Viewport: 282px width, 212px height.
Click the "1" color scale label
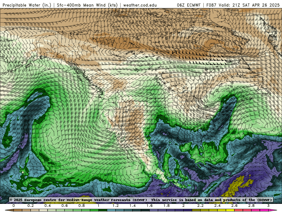(x=98, y=206)
